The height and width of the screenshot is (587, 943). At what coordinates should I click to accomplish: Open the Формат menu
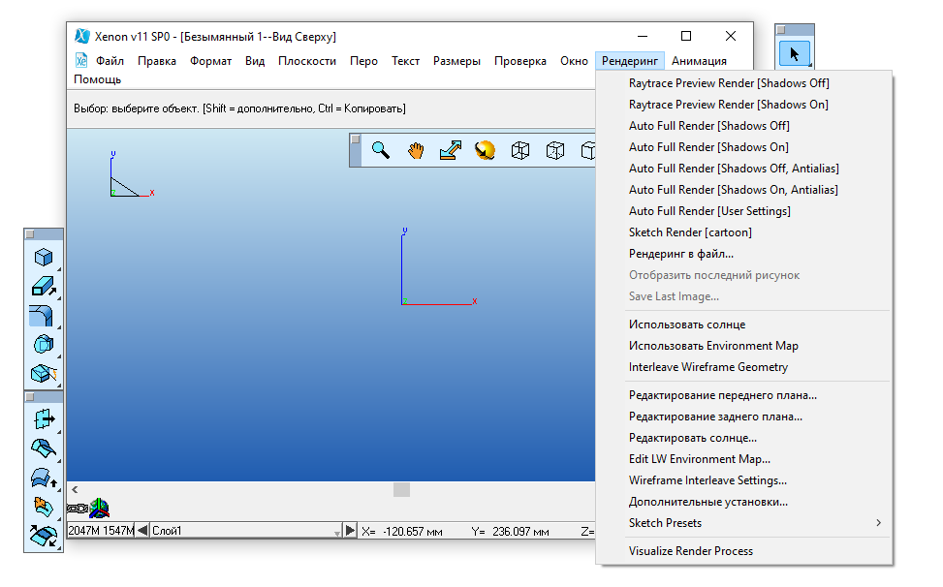pos(210,61)
